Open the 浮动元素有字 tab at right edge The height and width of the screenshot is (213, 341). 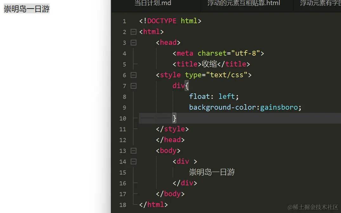[x=320, y=3]
